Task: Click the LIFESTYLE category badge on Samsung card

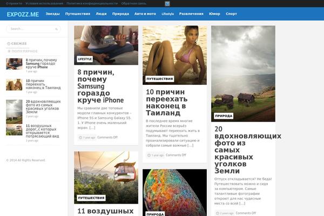Action: 85,59
